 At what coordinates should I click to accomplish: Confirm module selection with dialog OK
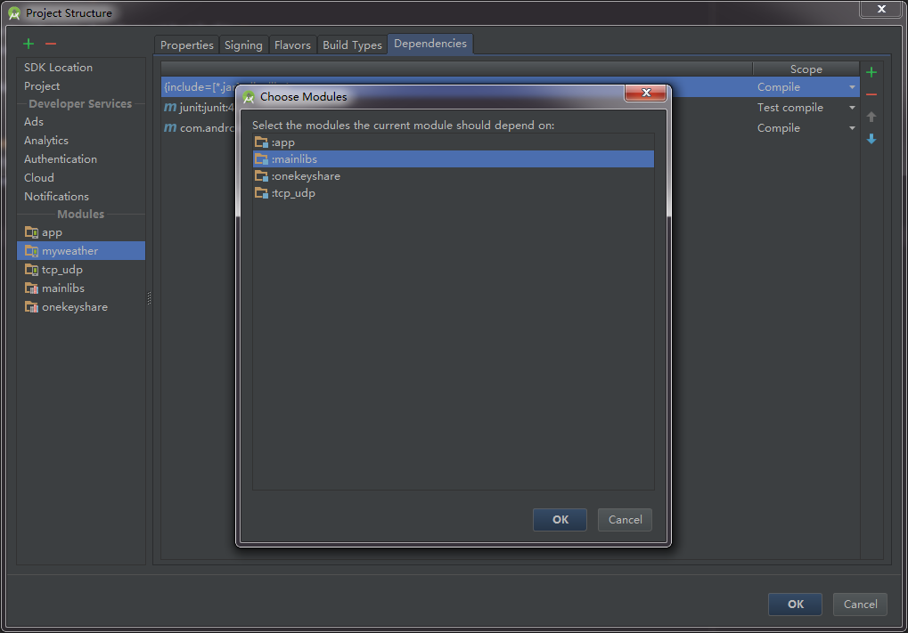click(560, 520)
